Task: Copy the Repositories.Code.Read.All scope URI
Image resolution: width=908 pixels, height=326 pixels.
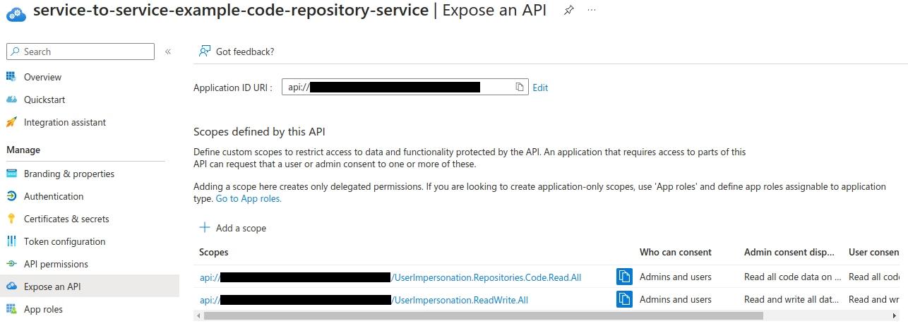Action: click(624, 277)
